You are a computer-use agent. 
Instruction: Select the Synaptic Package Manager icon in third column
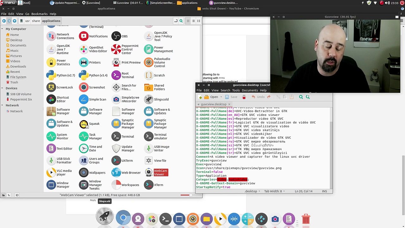(116, 124)
